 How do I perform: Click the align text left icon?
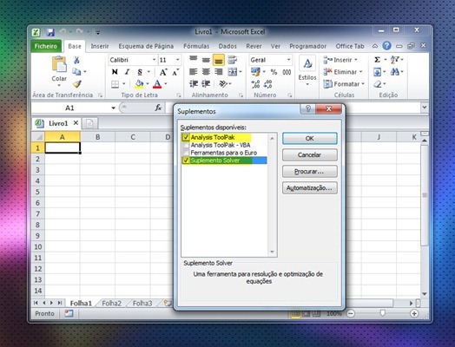(x=194, y=72)
